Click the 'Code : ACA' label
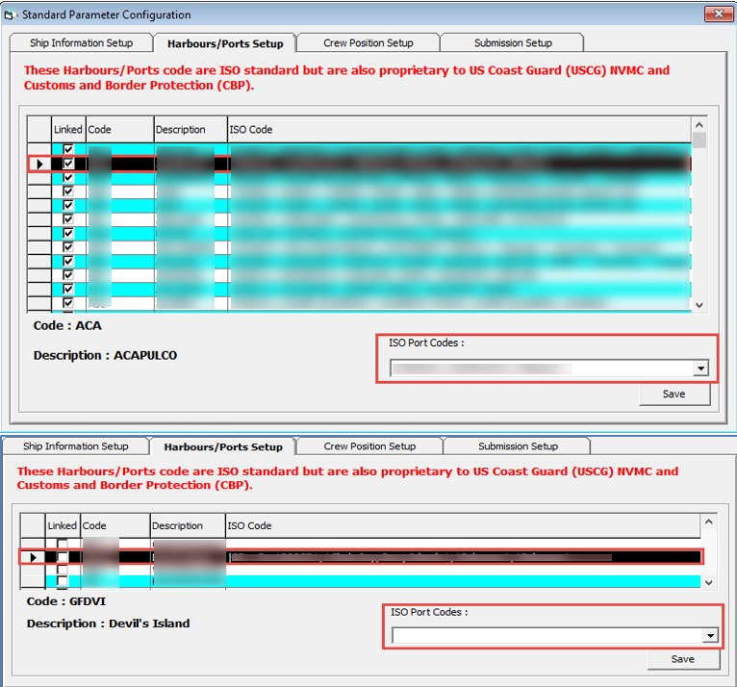This screenshot has width=737, height=687. (x=67, y=325)
